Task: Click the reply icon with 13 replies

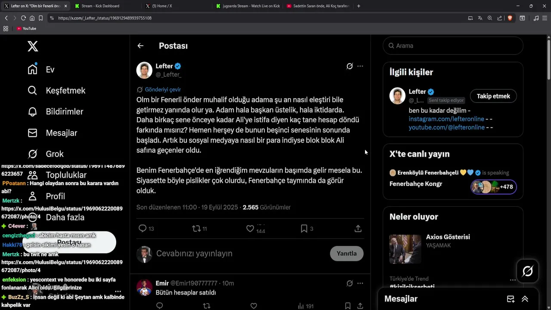Action: [x=142, y=229]
